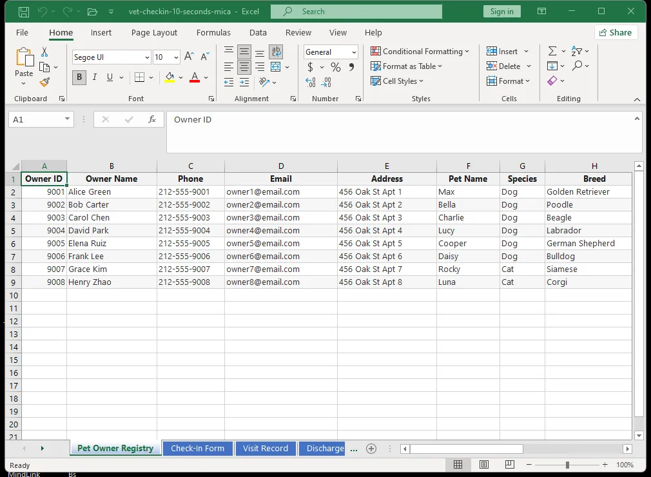This screenshot has width=651, height=477.
Task: Apply Accounting dollar number format
Action: (310, 67)
